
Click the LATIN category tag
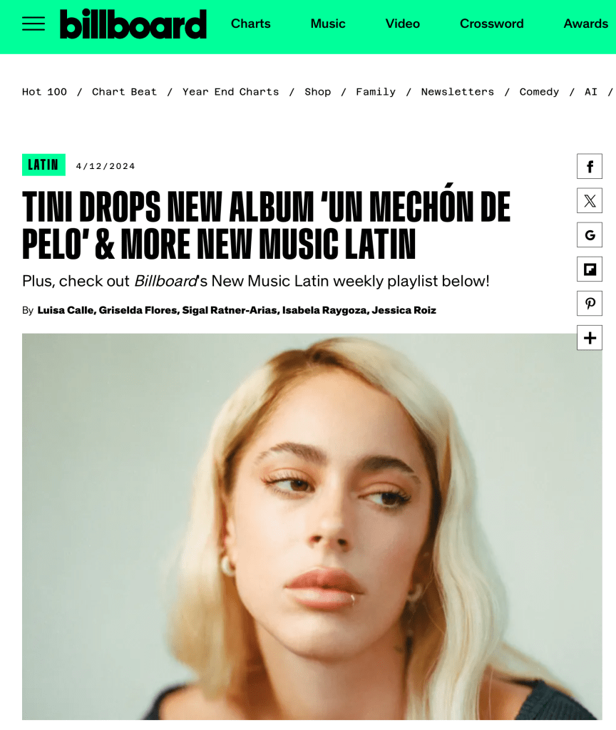point(43,165)
